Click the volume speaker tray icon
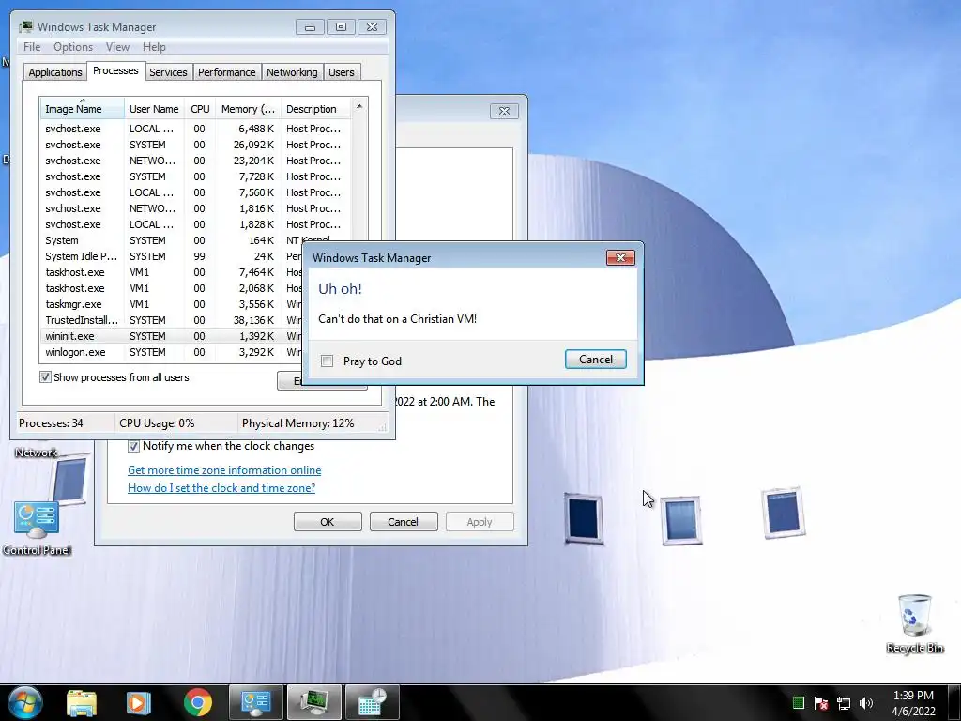This screenshot has height=721, width=961. point(866,703)
